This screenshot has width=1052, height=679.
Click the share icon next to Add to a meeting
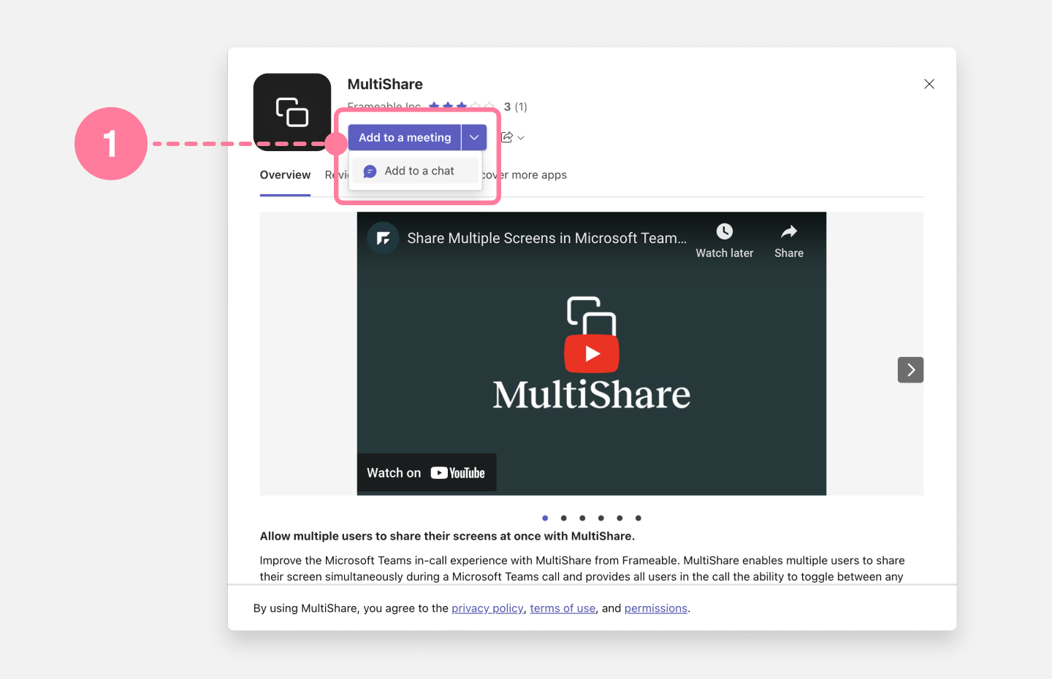pos(506,137)
